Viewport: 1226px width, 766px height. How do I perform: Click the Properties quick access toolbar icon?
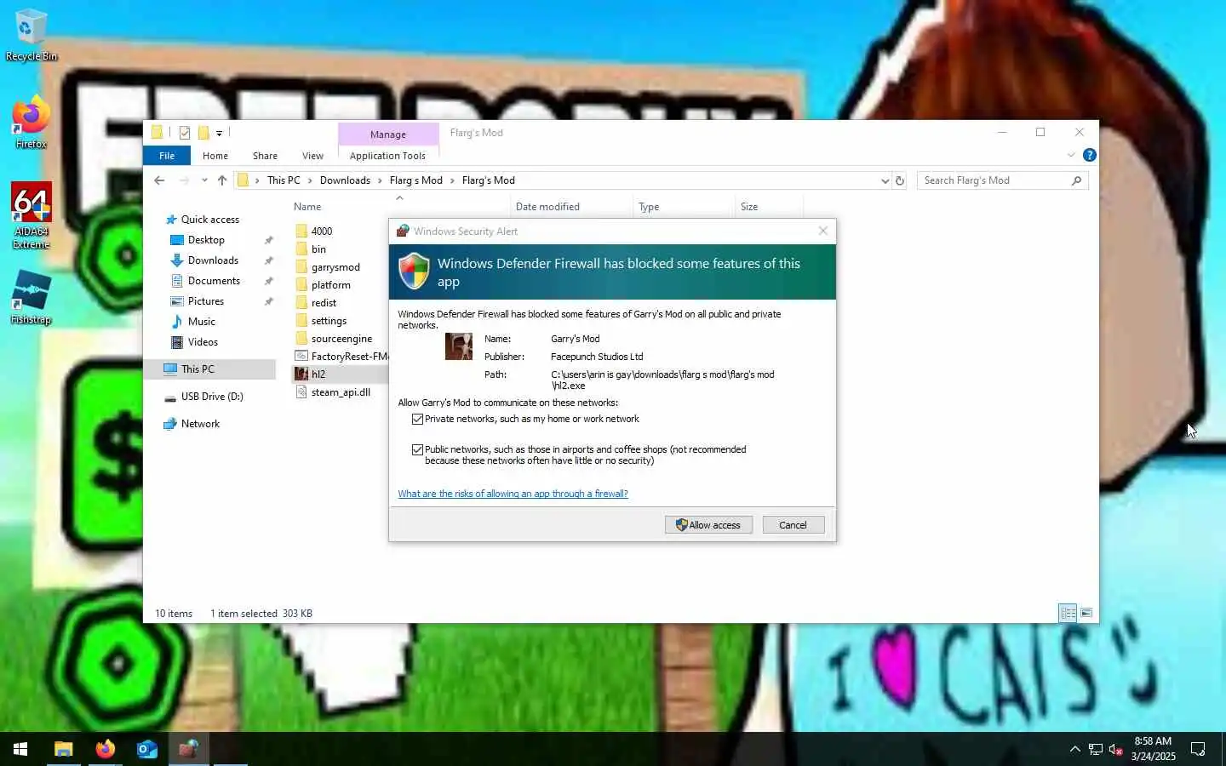(184, 133)
